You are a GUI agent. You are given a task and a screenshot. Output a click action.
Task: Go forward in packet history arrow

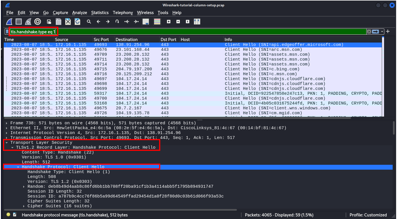(108, 22)
